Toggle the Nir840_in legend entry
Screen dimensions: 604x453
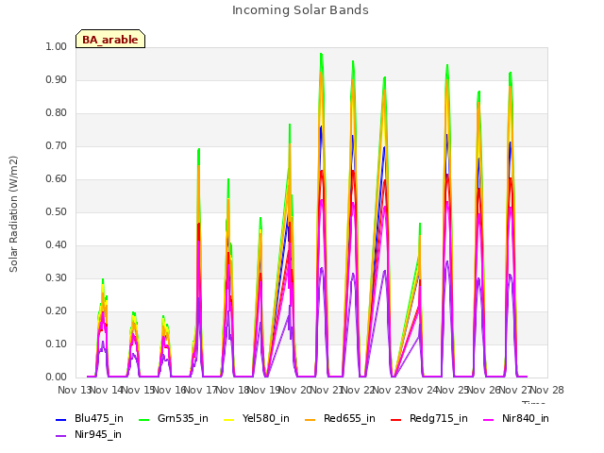516,419
